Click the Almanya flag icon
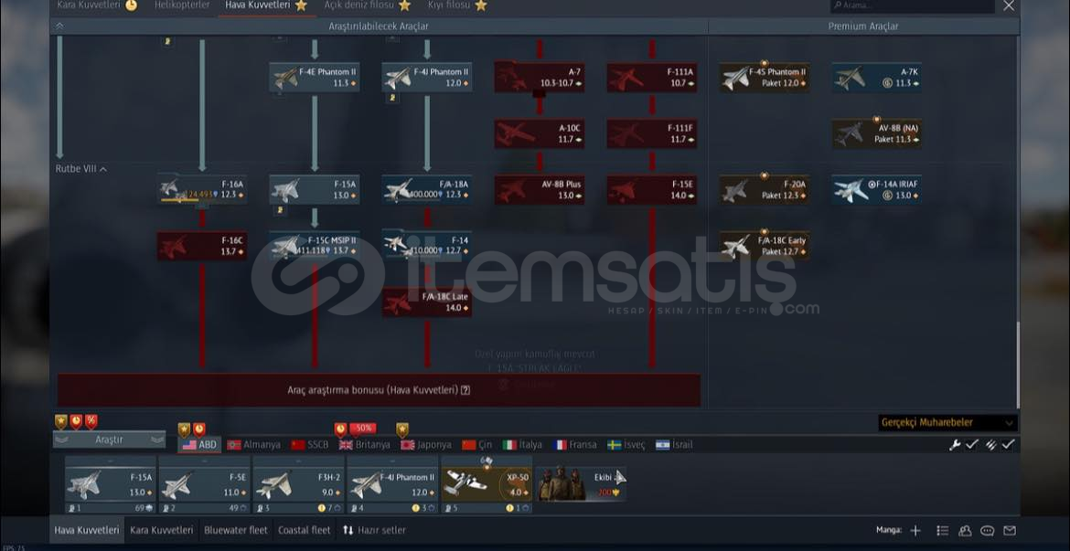 (x=234, y=445)
